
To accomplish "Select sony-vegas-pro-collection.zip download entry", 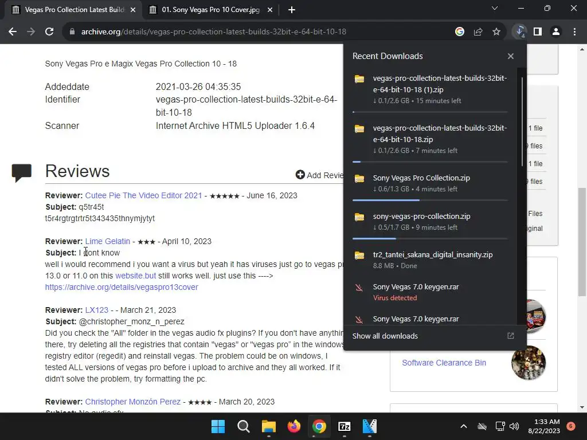I will click(430, 222).
